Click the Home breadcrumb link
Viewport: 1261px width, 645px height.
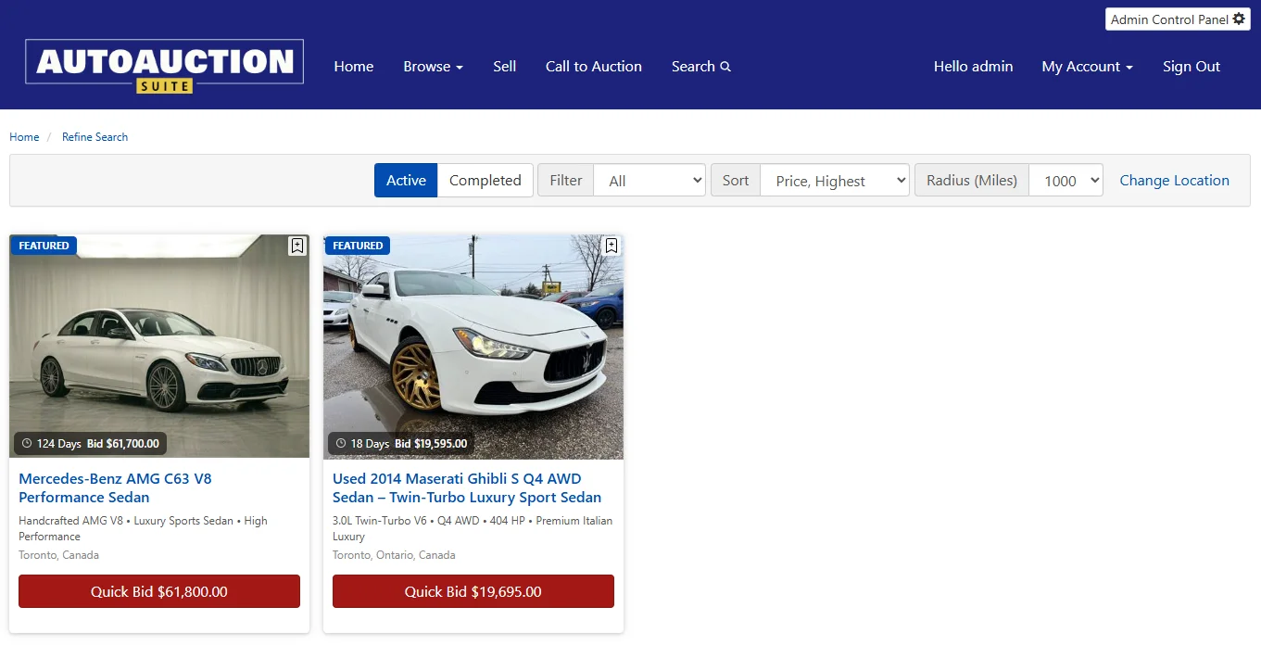(24, 137)
